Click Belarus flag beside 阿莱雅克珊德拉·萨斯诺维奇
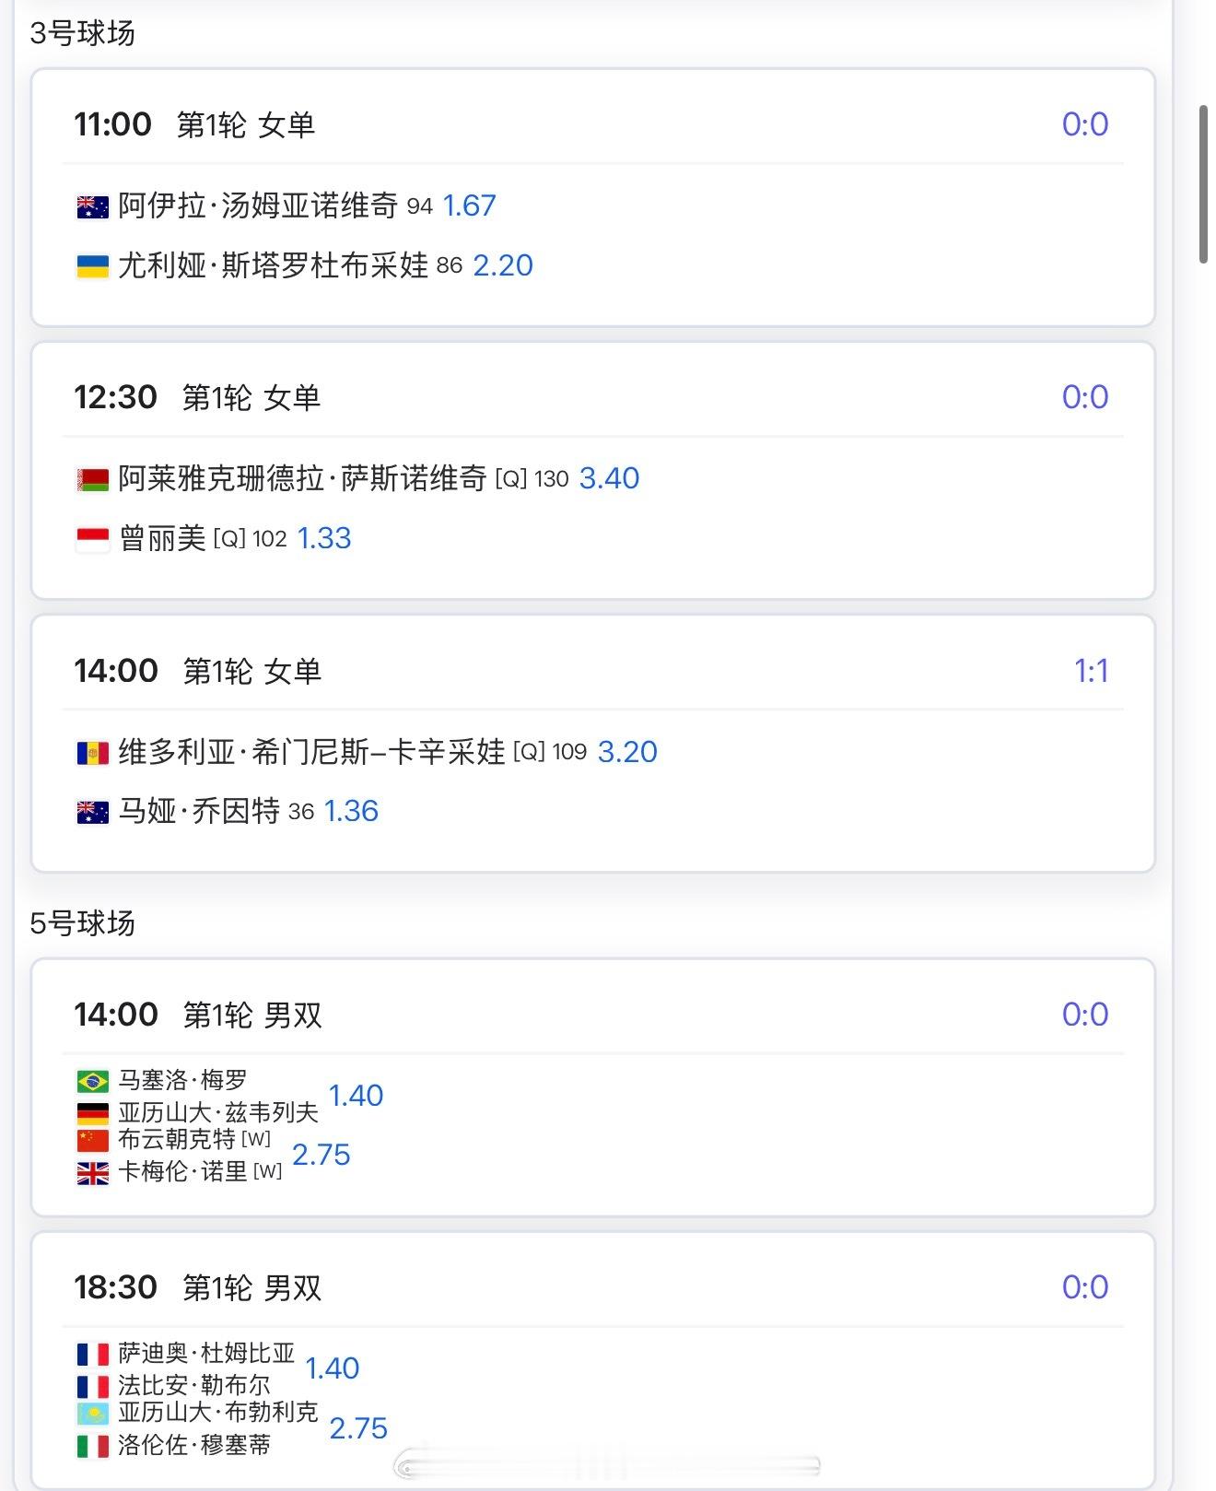This screenshot has width=1216, height=1491. [x=92, y=479]
